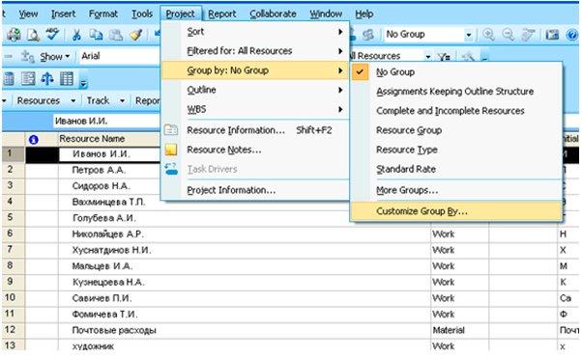
Task: Choose Project Information... menu item
Action: pos(255,190)
